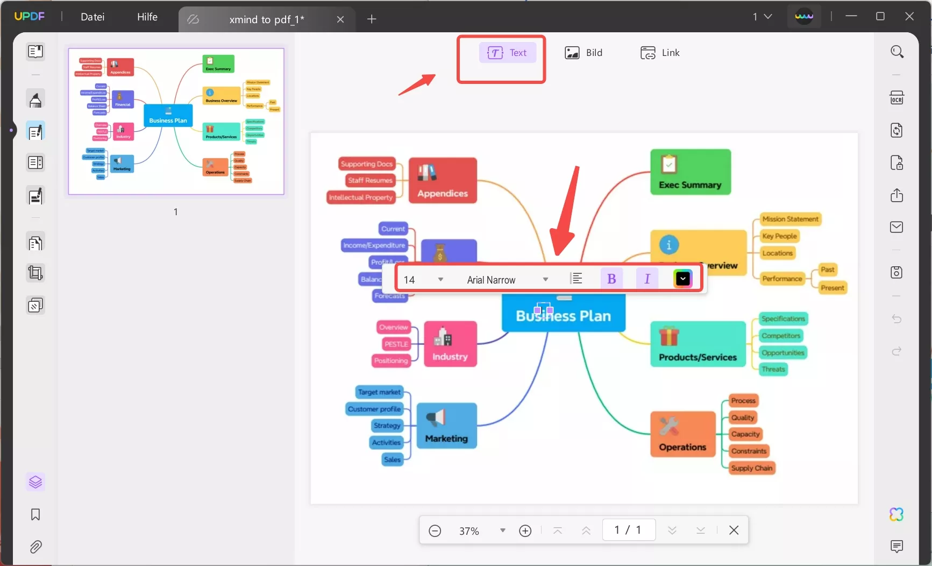Open the share options

pyautogui.click(x=897, y=195)
